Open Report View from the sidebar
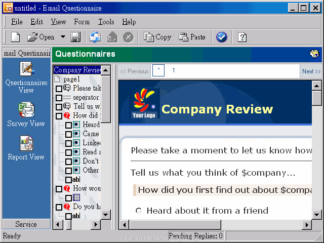This screenshot has width=324, height=243. point(26,144)
